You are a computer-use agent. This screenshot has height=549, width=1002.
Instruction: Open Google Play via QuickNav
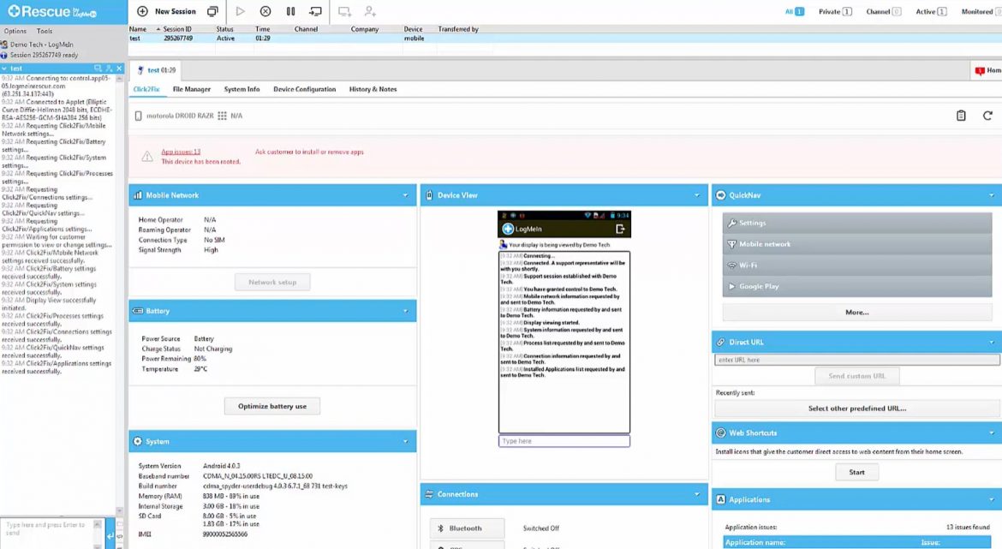pyautogui.click(x=856, y=286)
